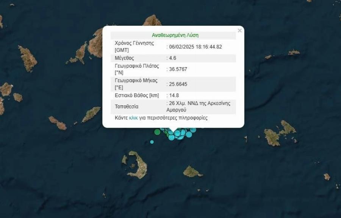Click the magnitude value 4.6
Image resolution: width=341 pixels, height=218 pixels.
(x=172, y=58)
